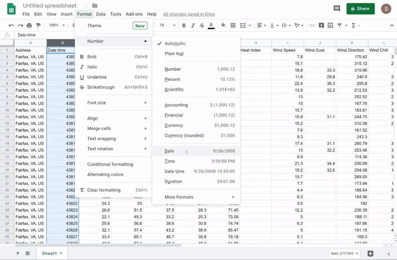Click the green Share button
The width and height of the screenshot is (397, 260).
click(x=360, y=9)
